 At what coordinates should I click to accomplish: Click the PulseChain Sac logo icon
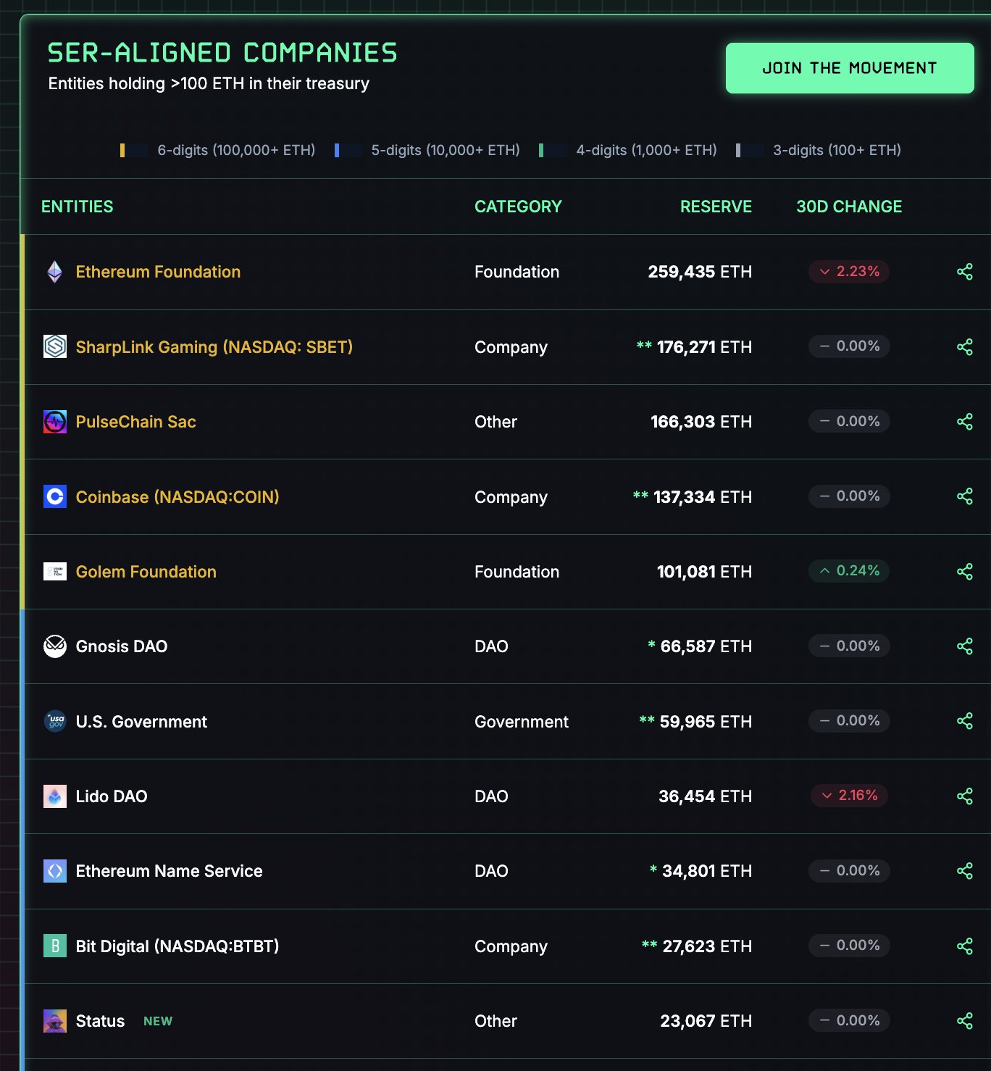[55, 422]
